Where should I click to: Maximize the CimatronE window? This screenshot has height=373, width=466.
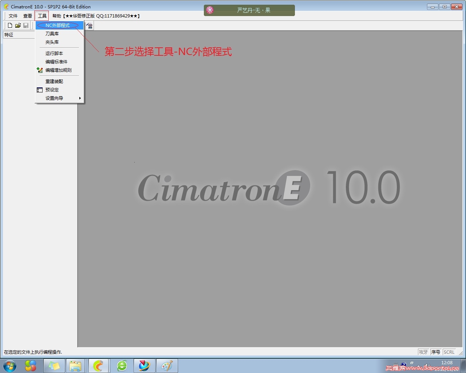(x=445, y=7)
